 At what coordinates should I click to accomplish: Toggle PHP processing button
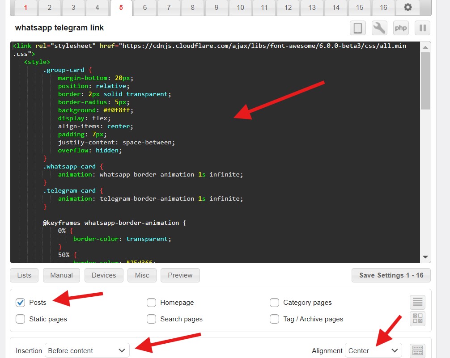(401, 28)
